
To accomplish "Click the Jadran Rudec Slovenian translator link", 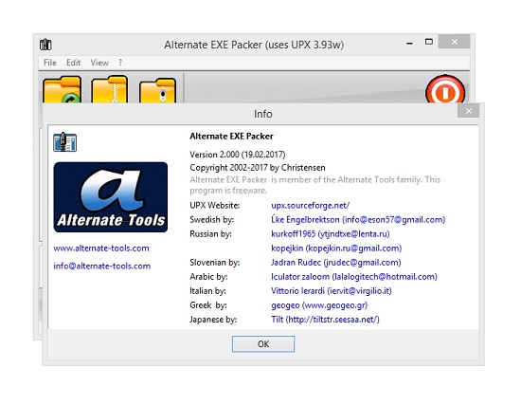I will pyautogui.click(x=336, y=263).
